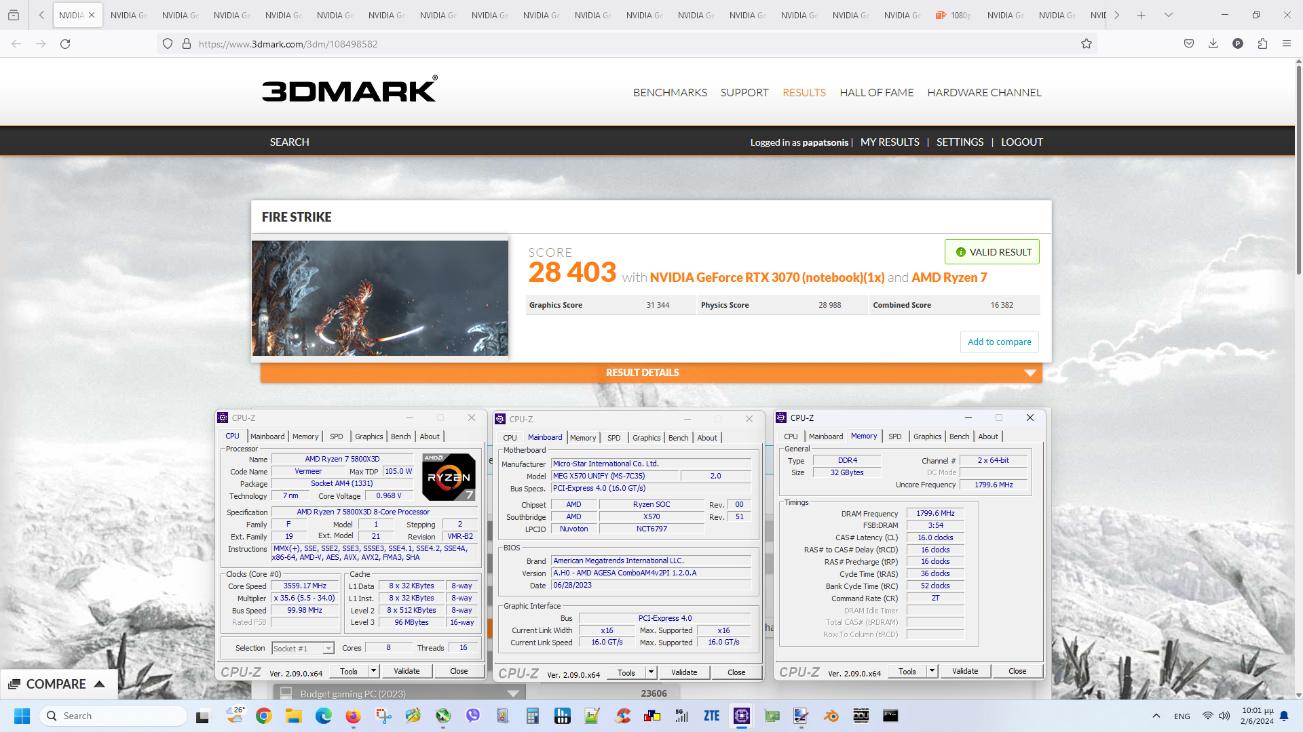This screenshot has height=732, width=1303.
Task: Click the site padlock icon
Action: point(187,44)
